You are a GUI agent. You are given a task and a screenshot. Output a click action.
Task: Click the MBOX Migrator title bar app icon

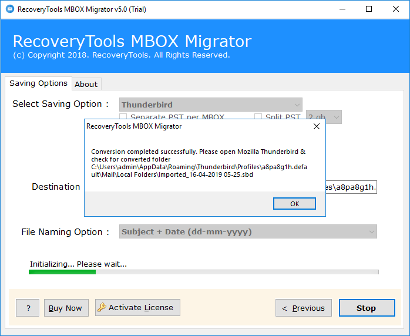click(x=10, y=9)
